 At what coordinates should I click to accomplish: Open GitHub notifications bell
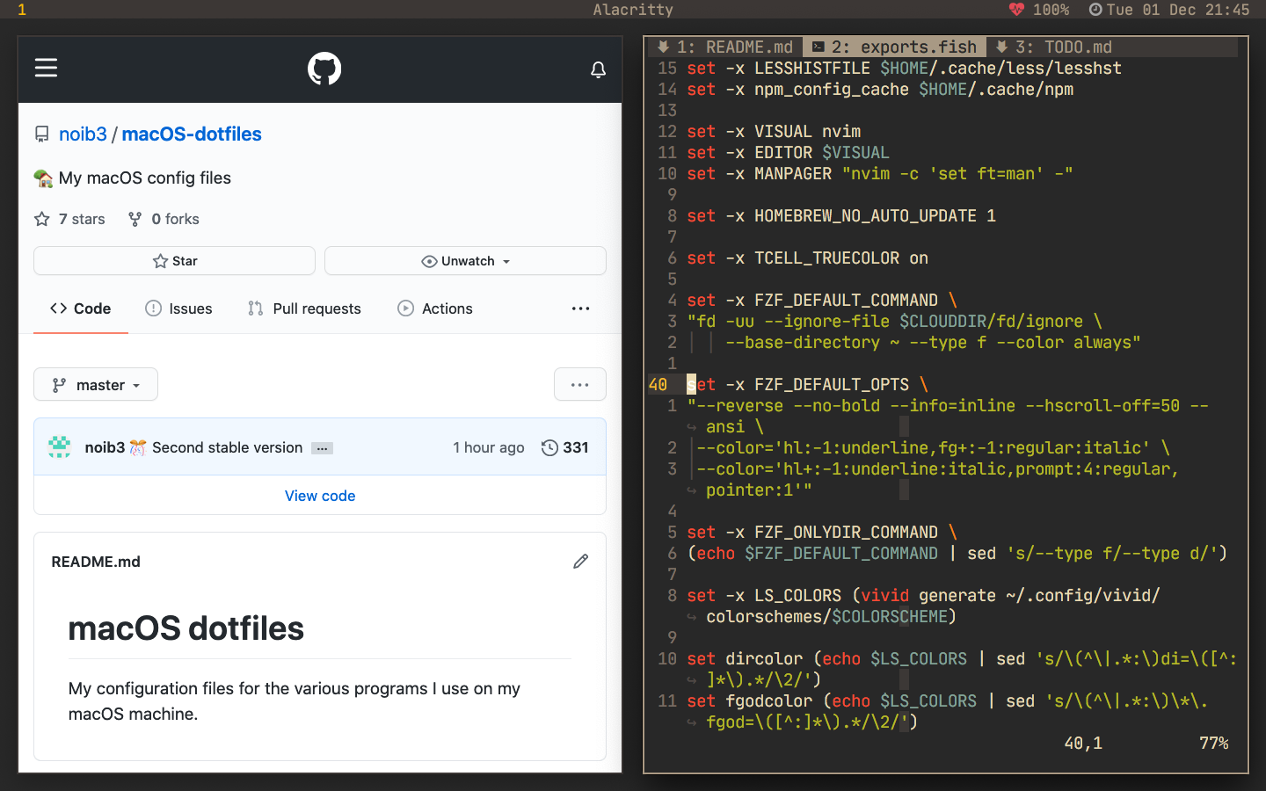click(598, 69)
